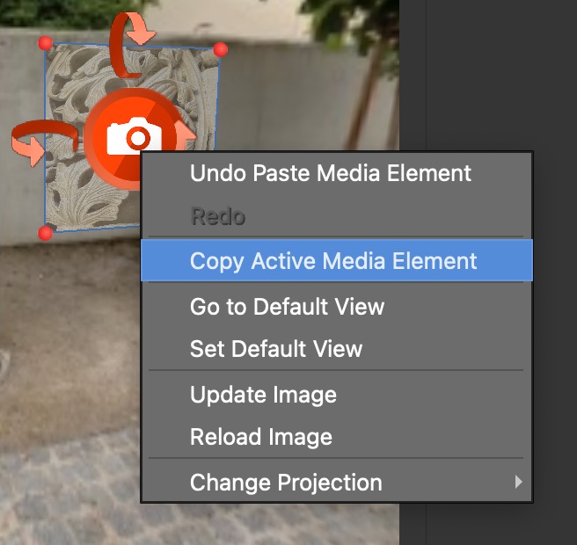Click the greyed-out Redo entry
577x545 pixels.
pyautogui.click(x=217, y=216)
